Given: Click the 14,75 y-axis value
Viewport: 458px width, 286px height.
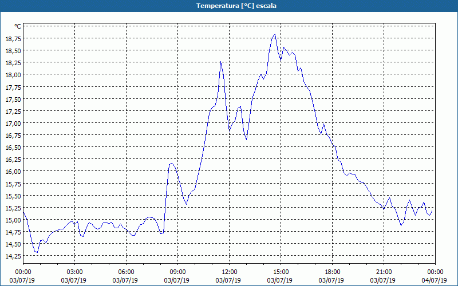Looking at the screenshot, I should coord(13,232).
